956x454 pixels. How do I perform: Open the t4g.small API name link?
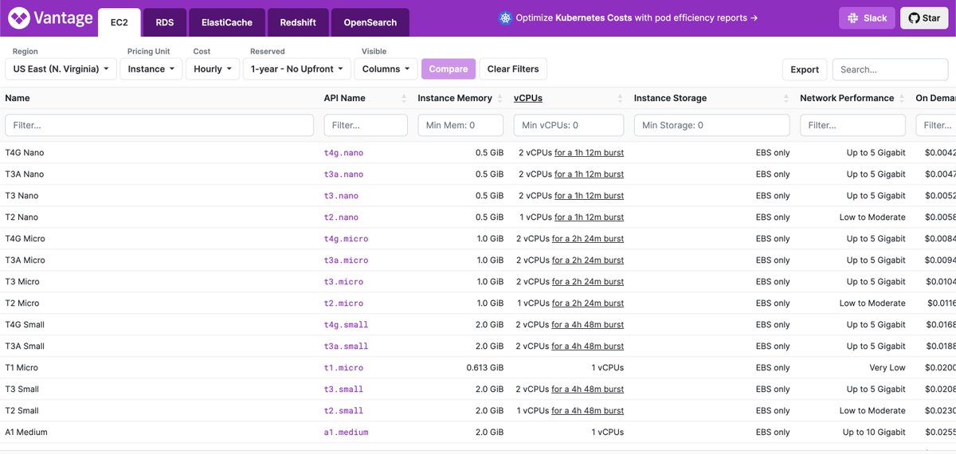pyautogui.click(x=346, y=325)
